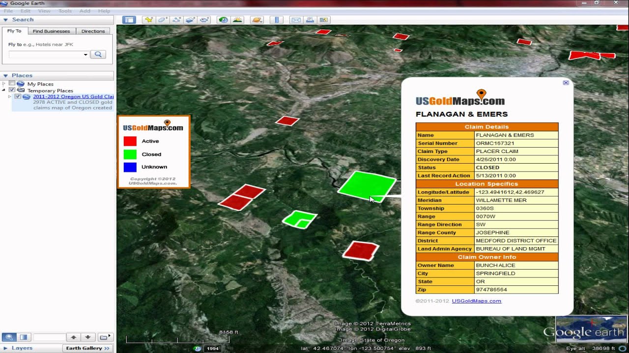Add a placemark with the pushpin icon

(x=148, y=20)
